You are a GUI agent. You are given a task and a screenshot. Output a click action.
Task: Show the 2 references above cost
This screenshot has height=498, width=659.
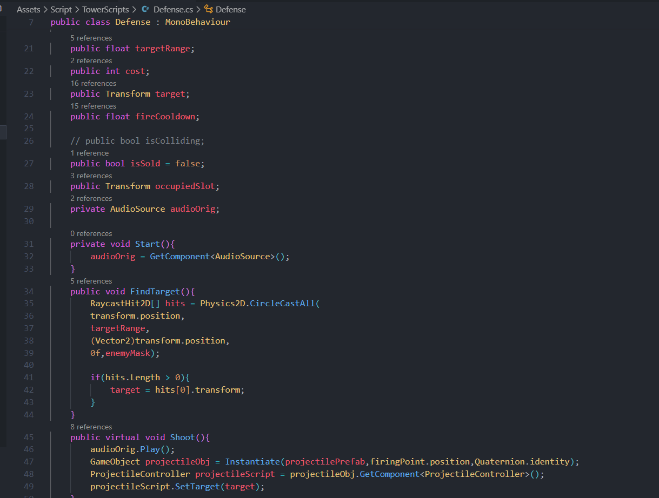point(91,60)
